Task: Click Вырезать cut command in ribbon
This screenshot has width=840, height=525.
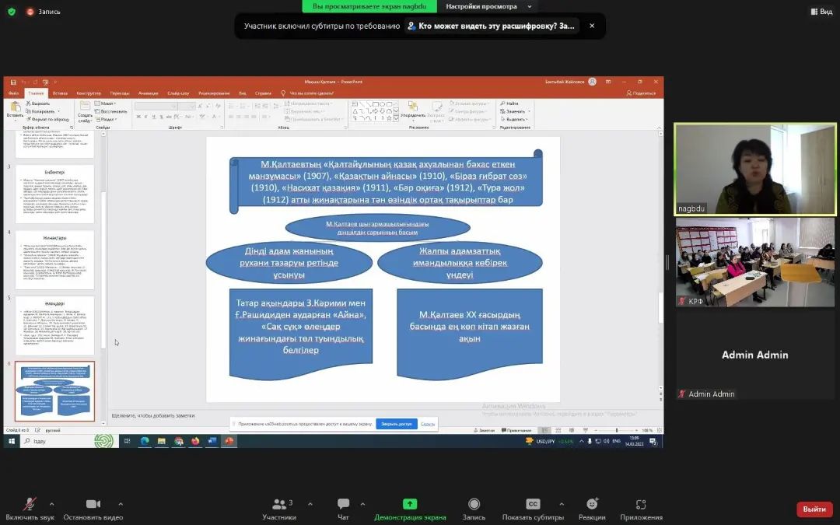Action: click(38, 103)
